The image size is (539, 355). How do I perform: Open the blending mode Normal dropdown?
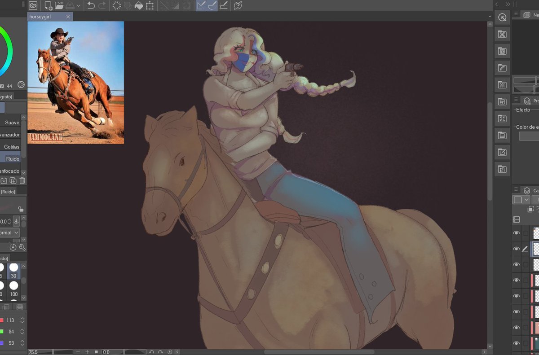10,232
